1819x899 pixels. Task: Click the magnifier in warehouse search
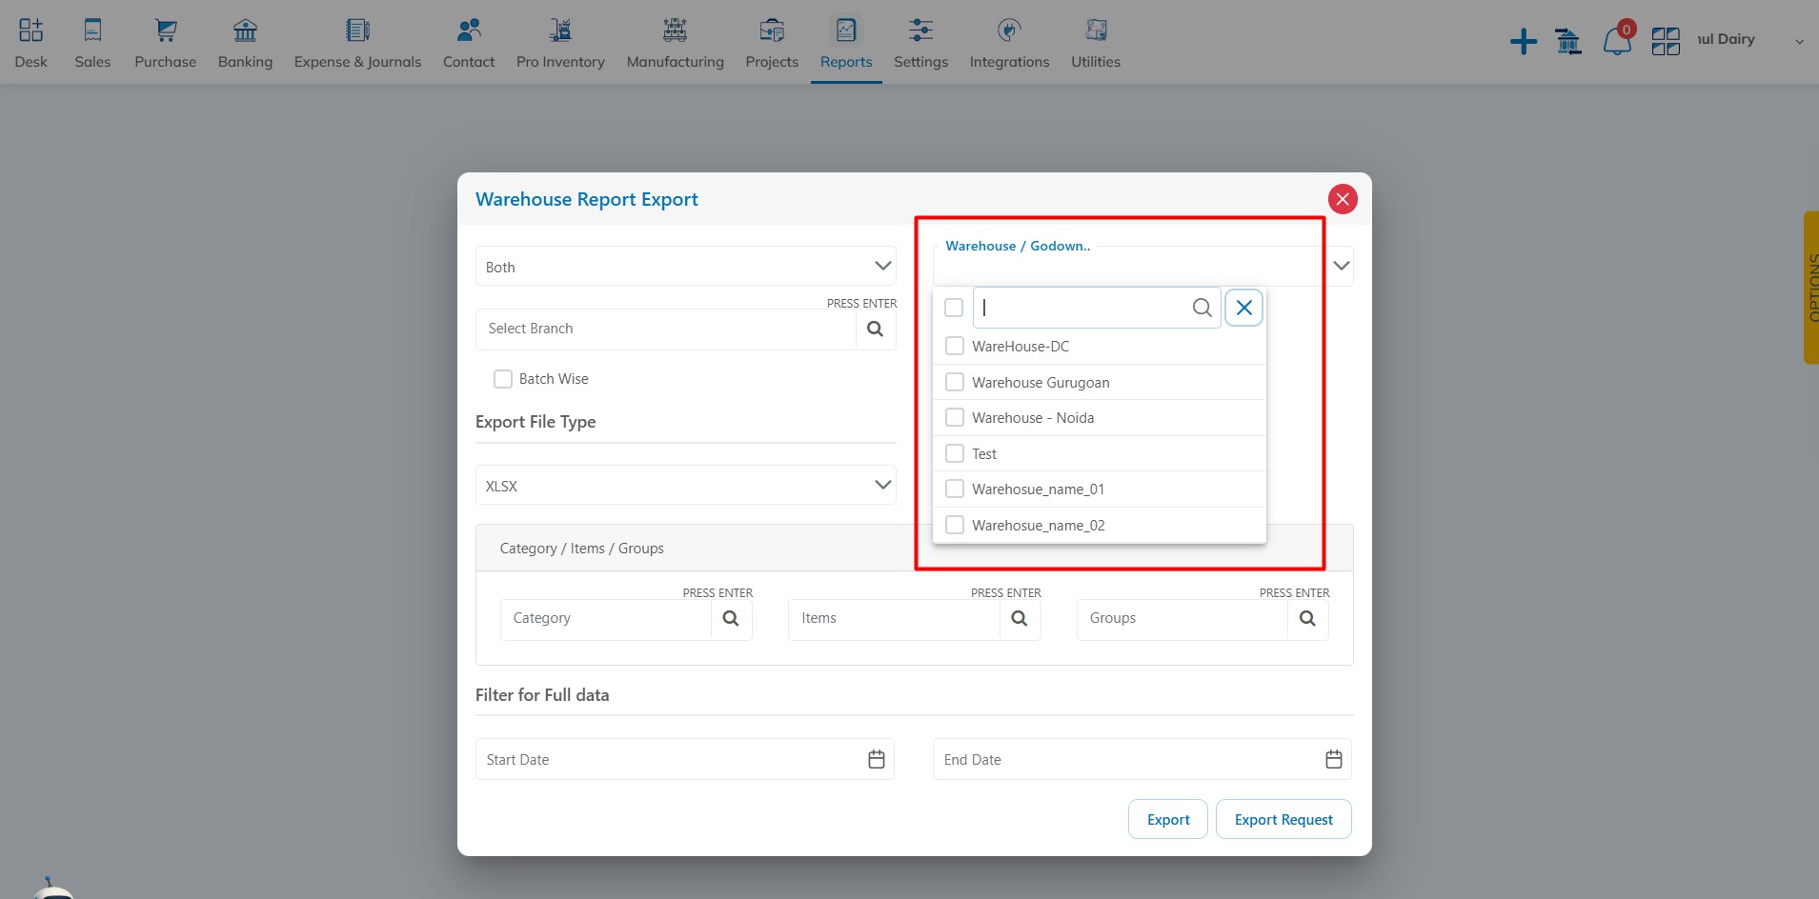(1203, 308)
